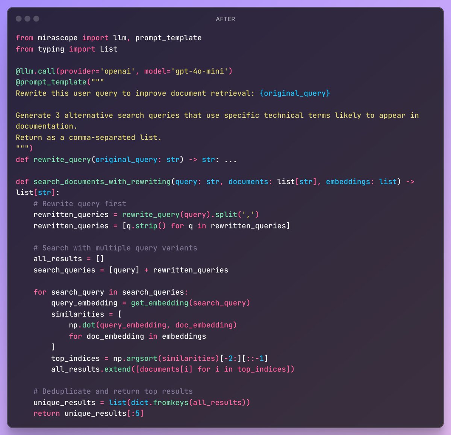The image size is (451, 435).
Task: Select the 'from typing import List' line
Action: point(67,49)
